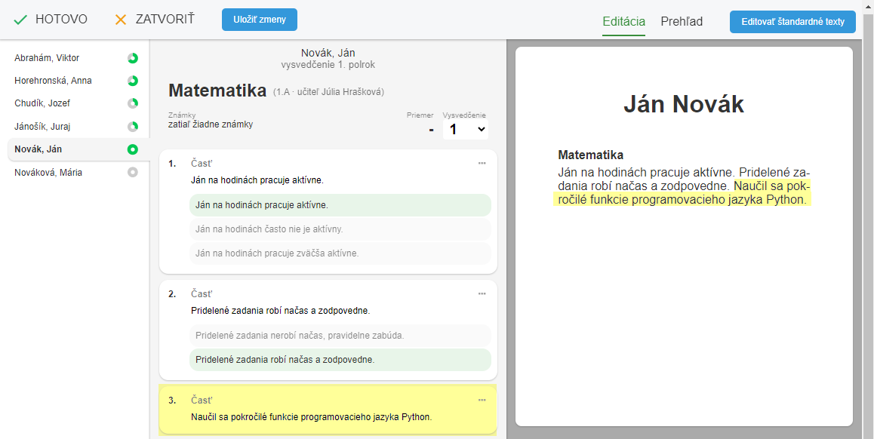The image size is (874, 439).
Task: Switch to the Prehľad tab
Action: [681, 22]
